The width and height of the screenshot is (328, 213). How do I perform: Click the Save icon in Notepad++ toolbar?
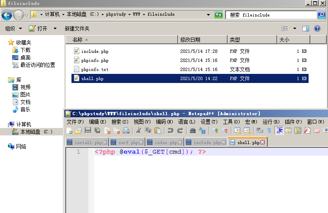pyautogui.click(x=88, y=130)
